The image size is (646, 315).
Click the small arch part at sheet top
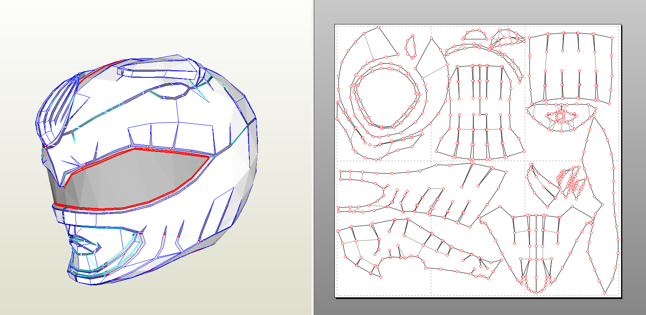[475, 35]
